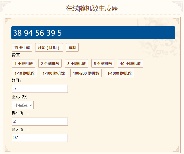
Task: Copy results with the 复制 button
Action: [x=72, y=48]
